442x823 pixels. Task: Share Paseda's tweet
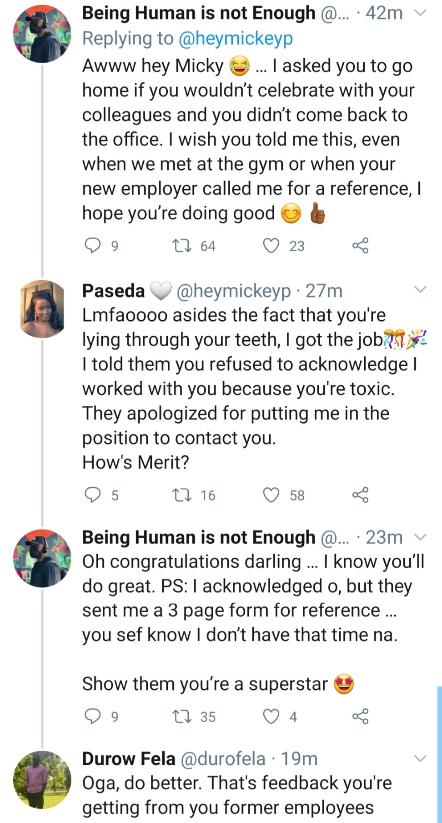point(360,495)
